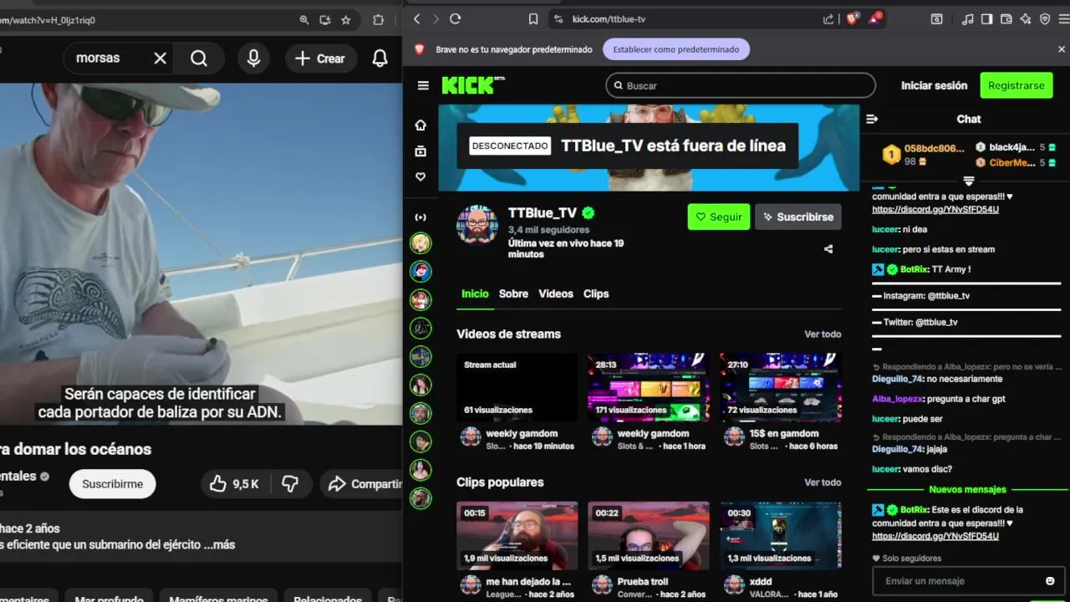Viewport: 1070px width, 602px height.
Task: Click the Kick 'Buscar' search field
Action: 741,85
